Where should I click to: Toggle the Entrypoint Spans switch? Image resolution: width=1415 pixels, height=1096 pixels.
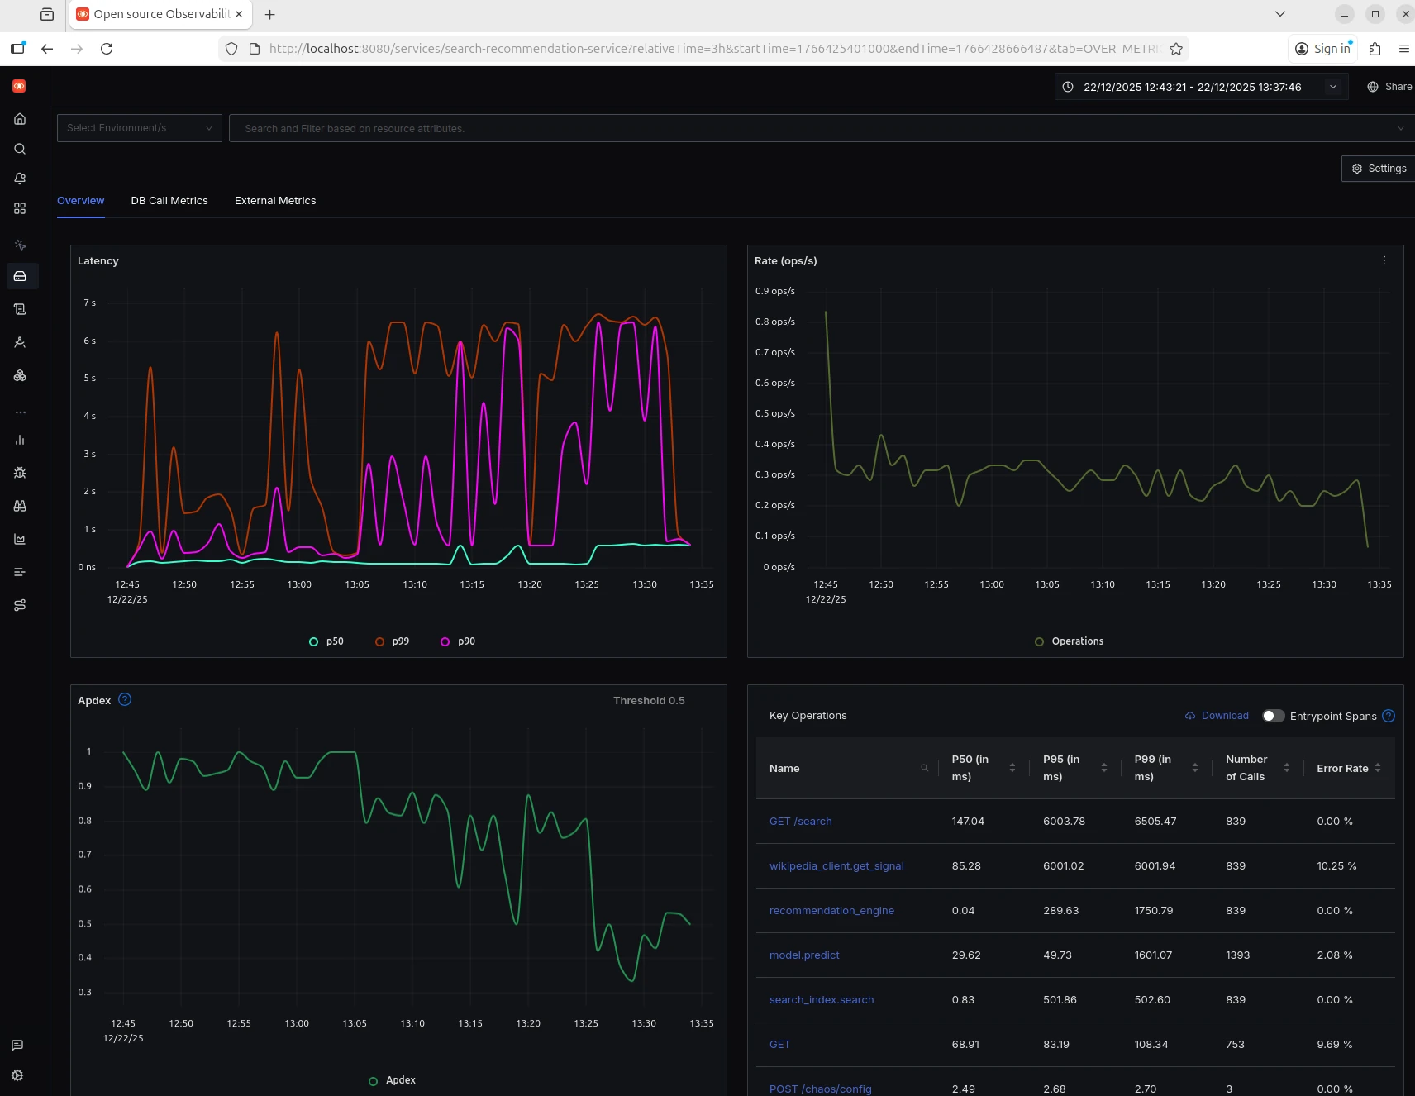(1273, 716)
